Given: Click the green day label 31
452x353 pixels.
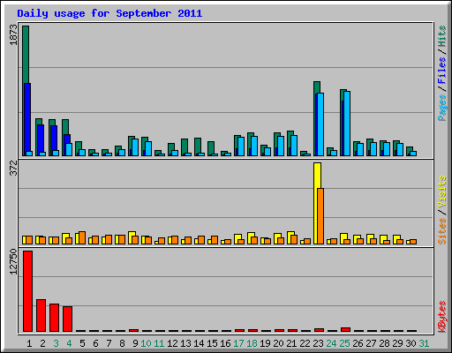Looking at the screenshot, I should pos(424,343).
